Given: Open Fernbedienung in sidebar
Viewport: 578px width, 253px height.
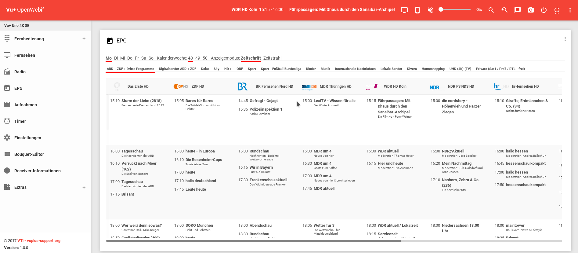Looking at the screenshot, I should pyautogui.click(x=45, y=39).
